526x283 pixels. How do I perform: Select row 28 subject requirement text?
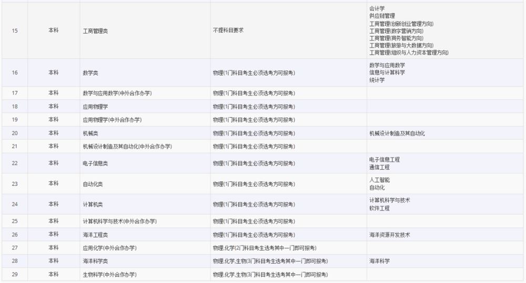pyautogui.click(x=270, y=261)
